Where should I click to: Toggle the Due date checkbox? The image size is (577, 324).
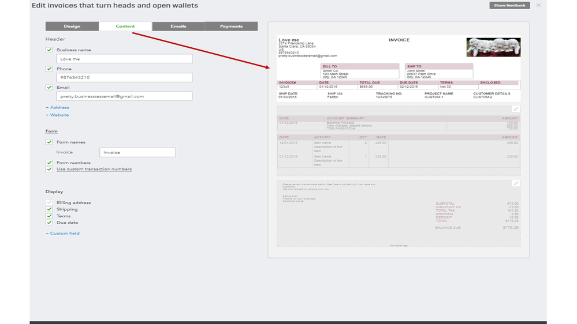[x=49, y=223]
